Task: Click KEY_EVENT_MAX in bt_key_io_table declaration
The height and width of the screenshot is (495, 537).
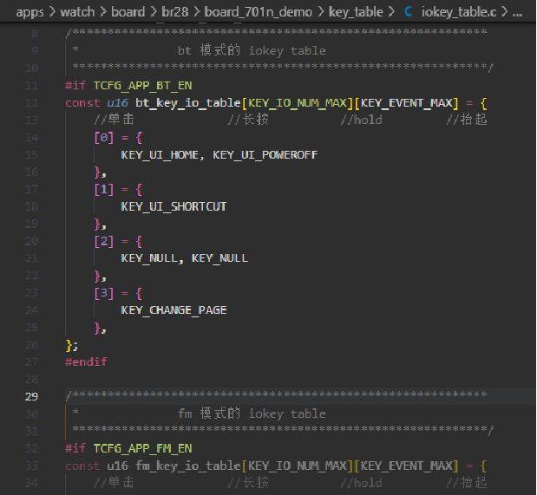Action: pyautogui.click(x=406, y=102)
